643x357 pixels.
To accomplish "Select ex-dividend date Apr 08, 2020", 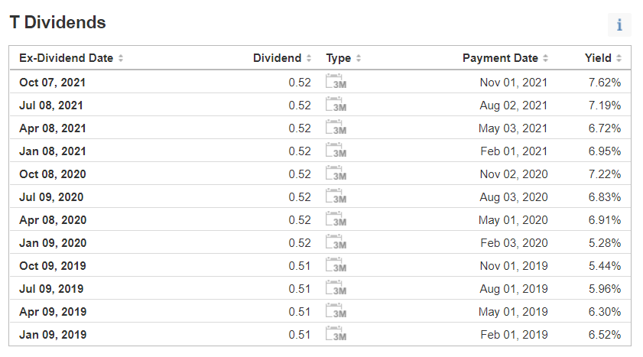I will pyautogui.click(x=53, y=220).
